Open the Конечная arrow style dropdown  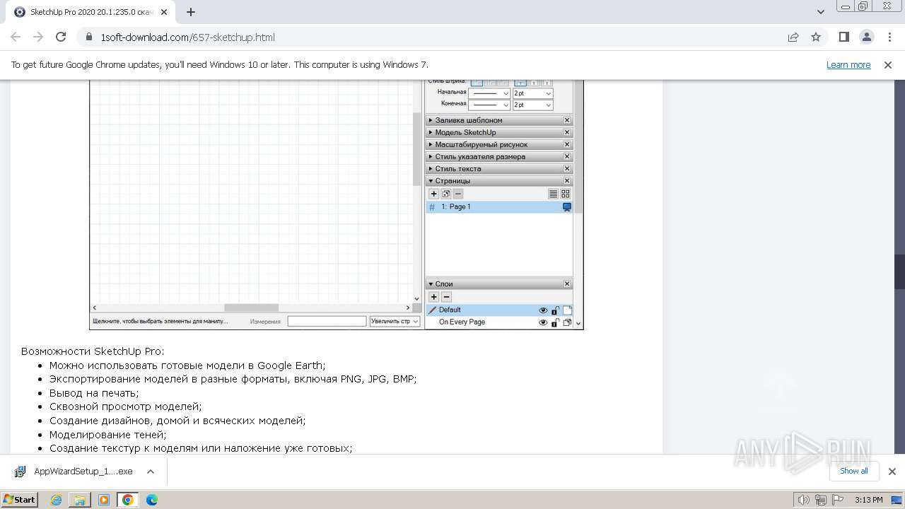(x=490, y=105)
